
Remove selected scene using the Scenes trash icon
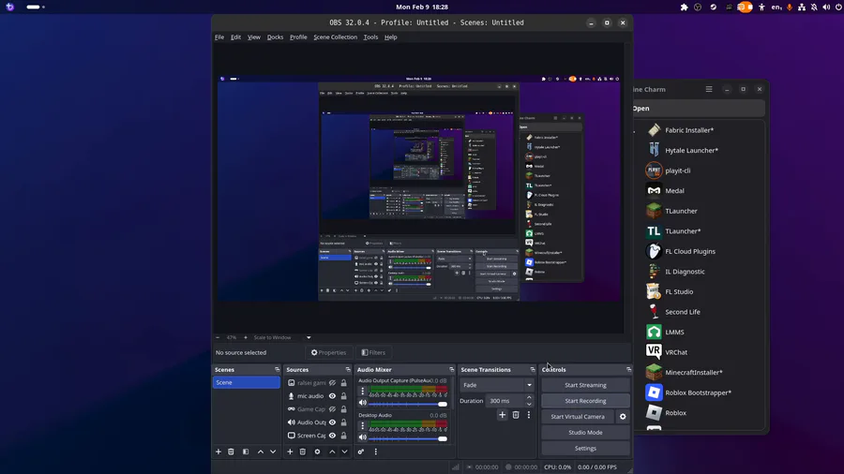pos(231,452)
